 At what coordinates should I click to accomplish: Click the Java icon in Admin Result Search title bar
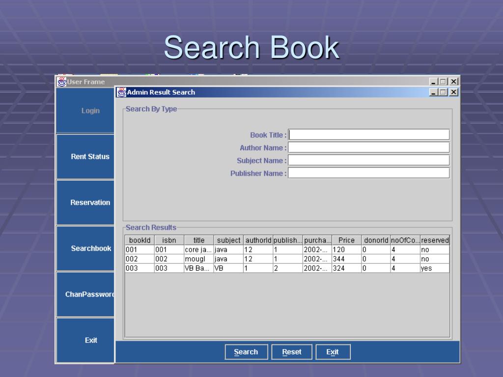tap(121, 92)
